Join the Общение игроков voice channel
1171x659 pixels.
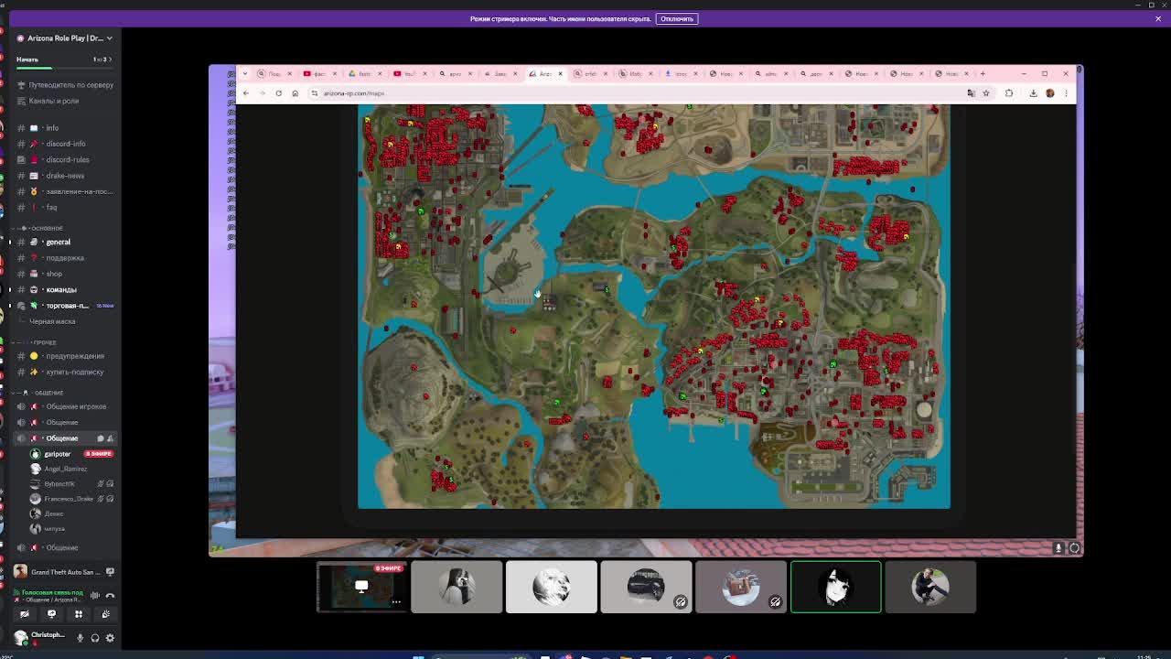64,406
